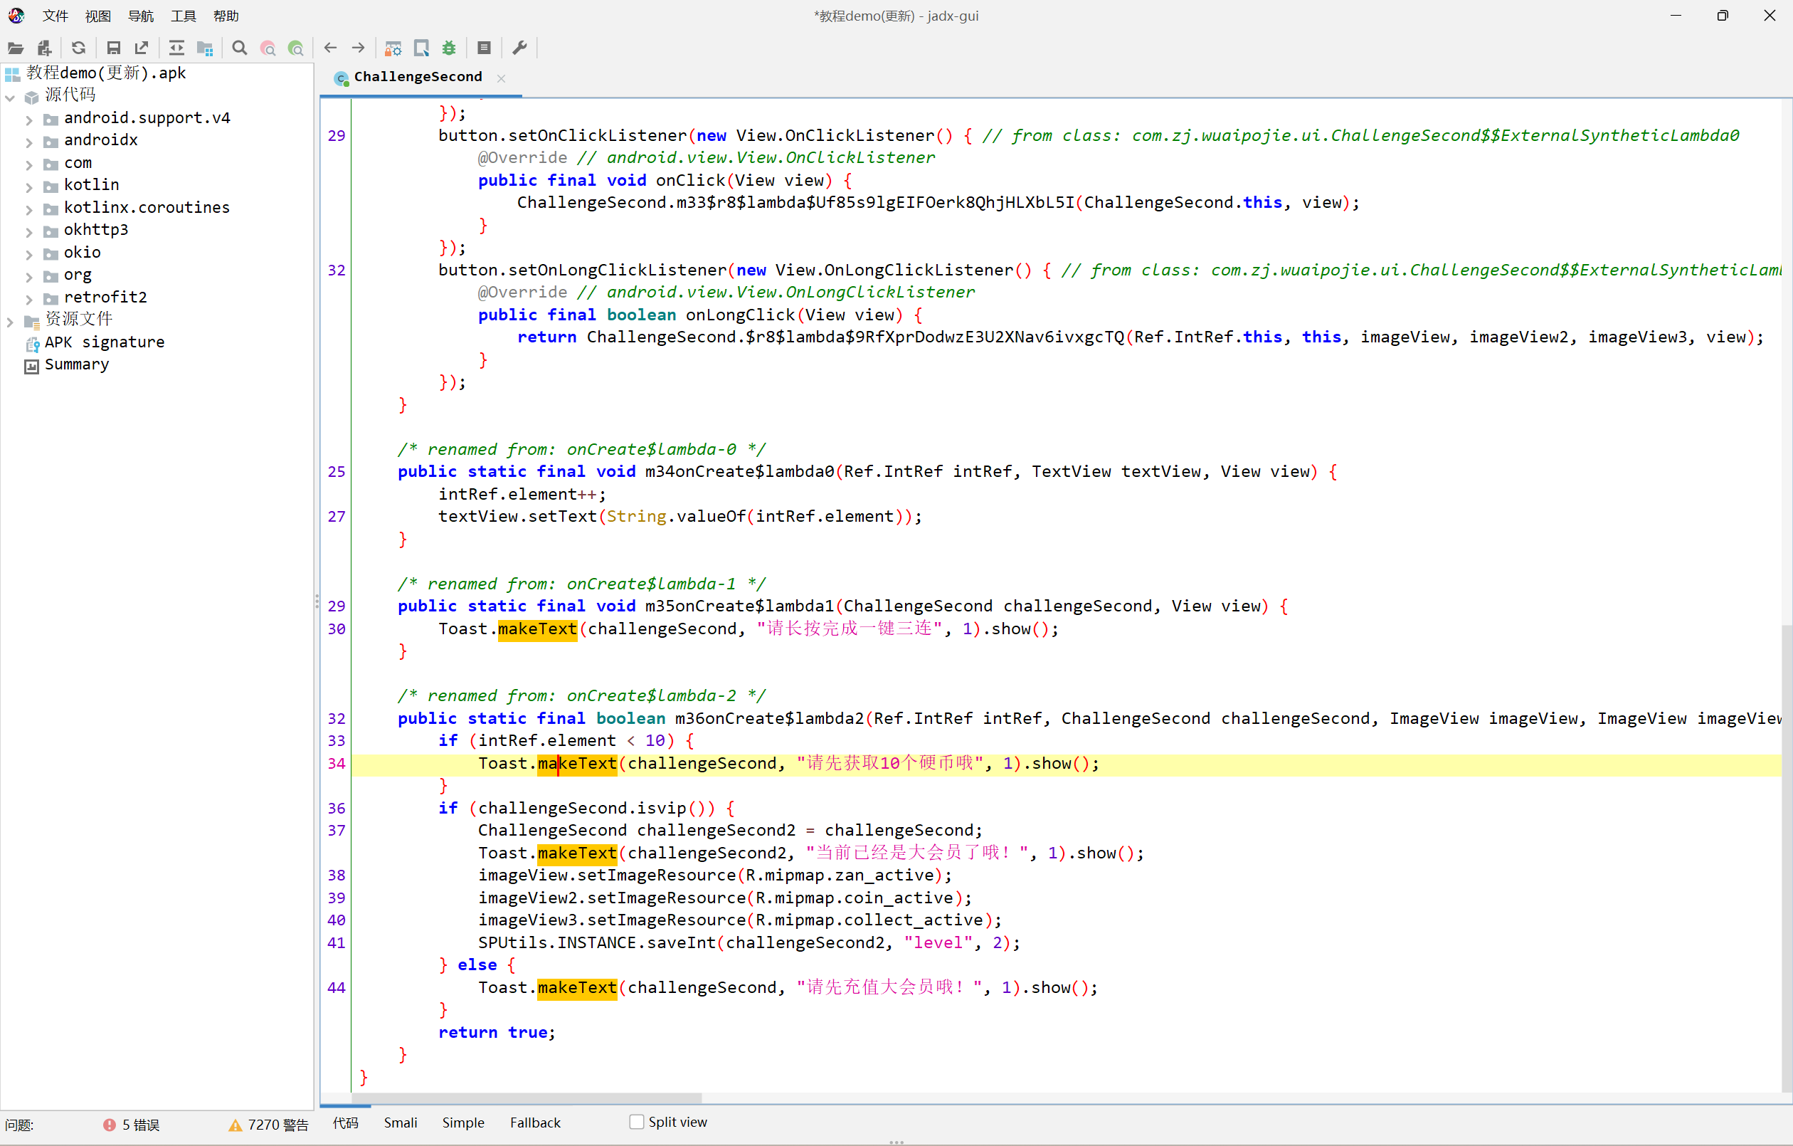Click the split pane divider handle dots
1793x1146 pixels.
[x=317, y=602]
